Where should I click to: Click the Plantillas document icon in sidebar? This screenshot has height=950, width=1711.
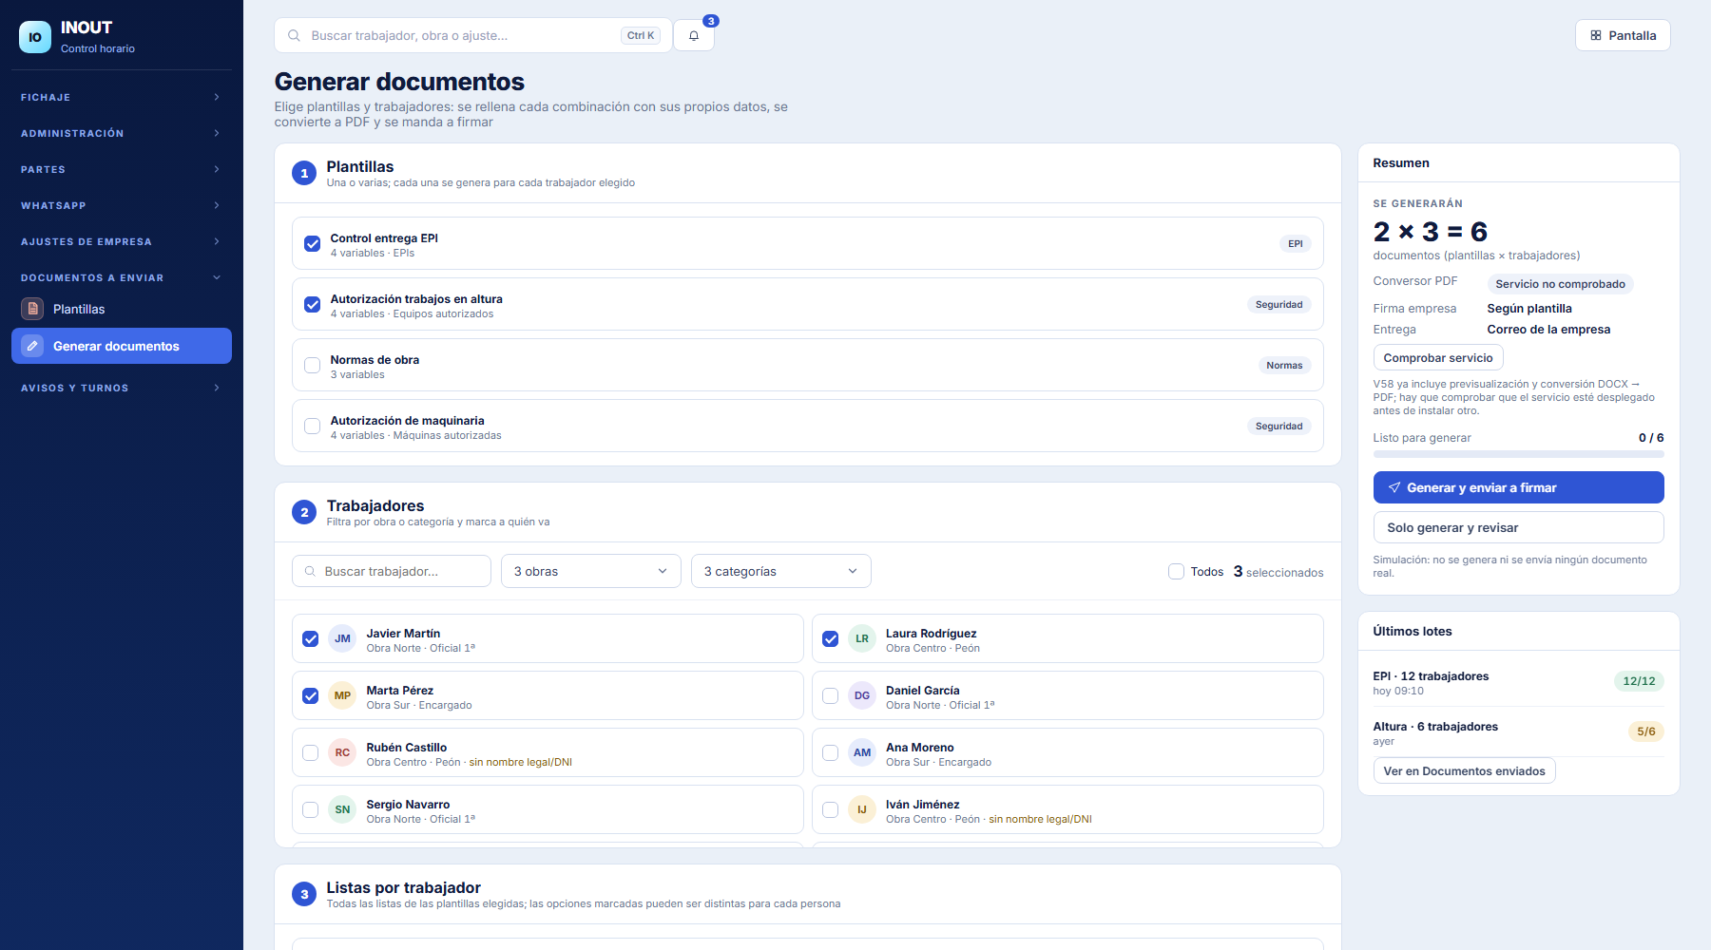click(32, 309)
